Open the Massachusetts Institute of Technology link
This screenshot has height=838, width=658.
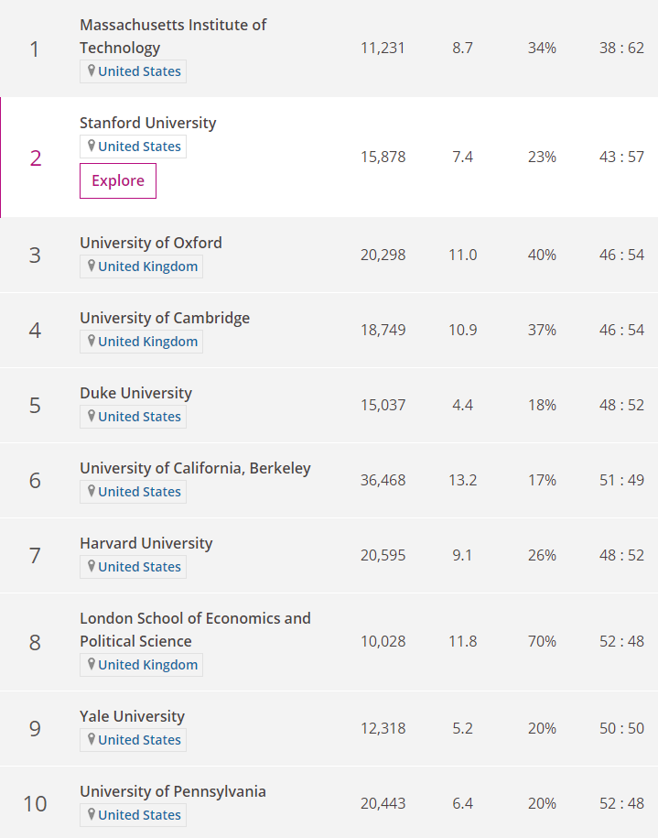(172, 37)
